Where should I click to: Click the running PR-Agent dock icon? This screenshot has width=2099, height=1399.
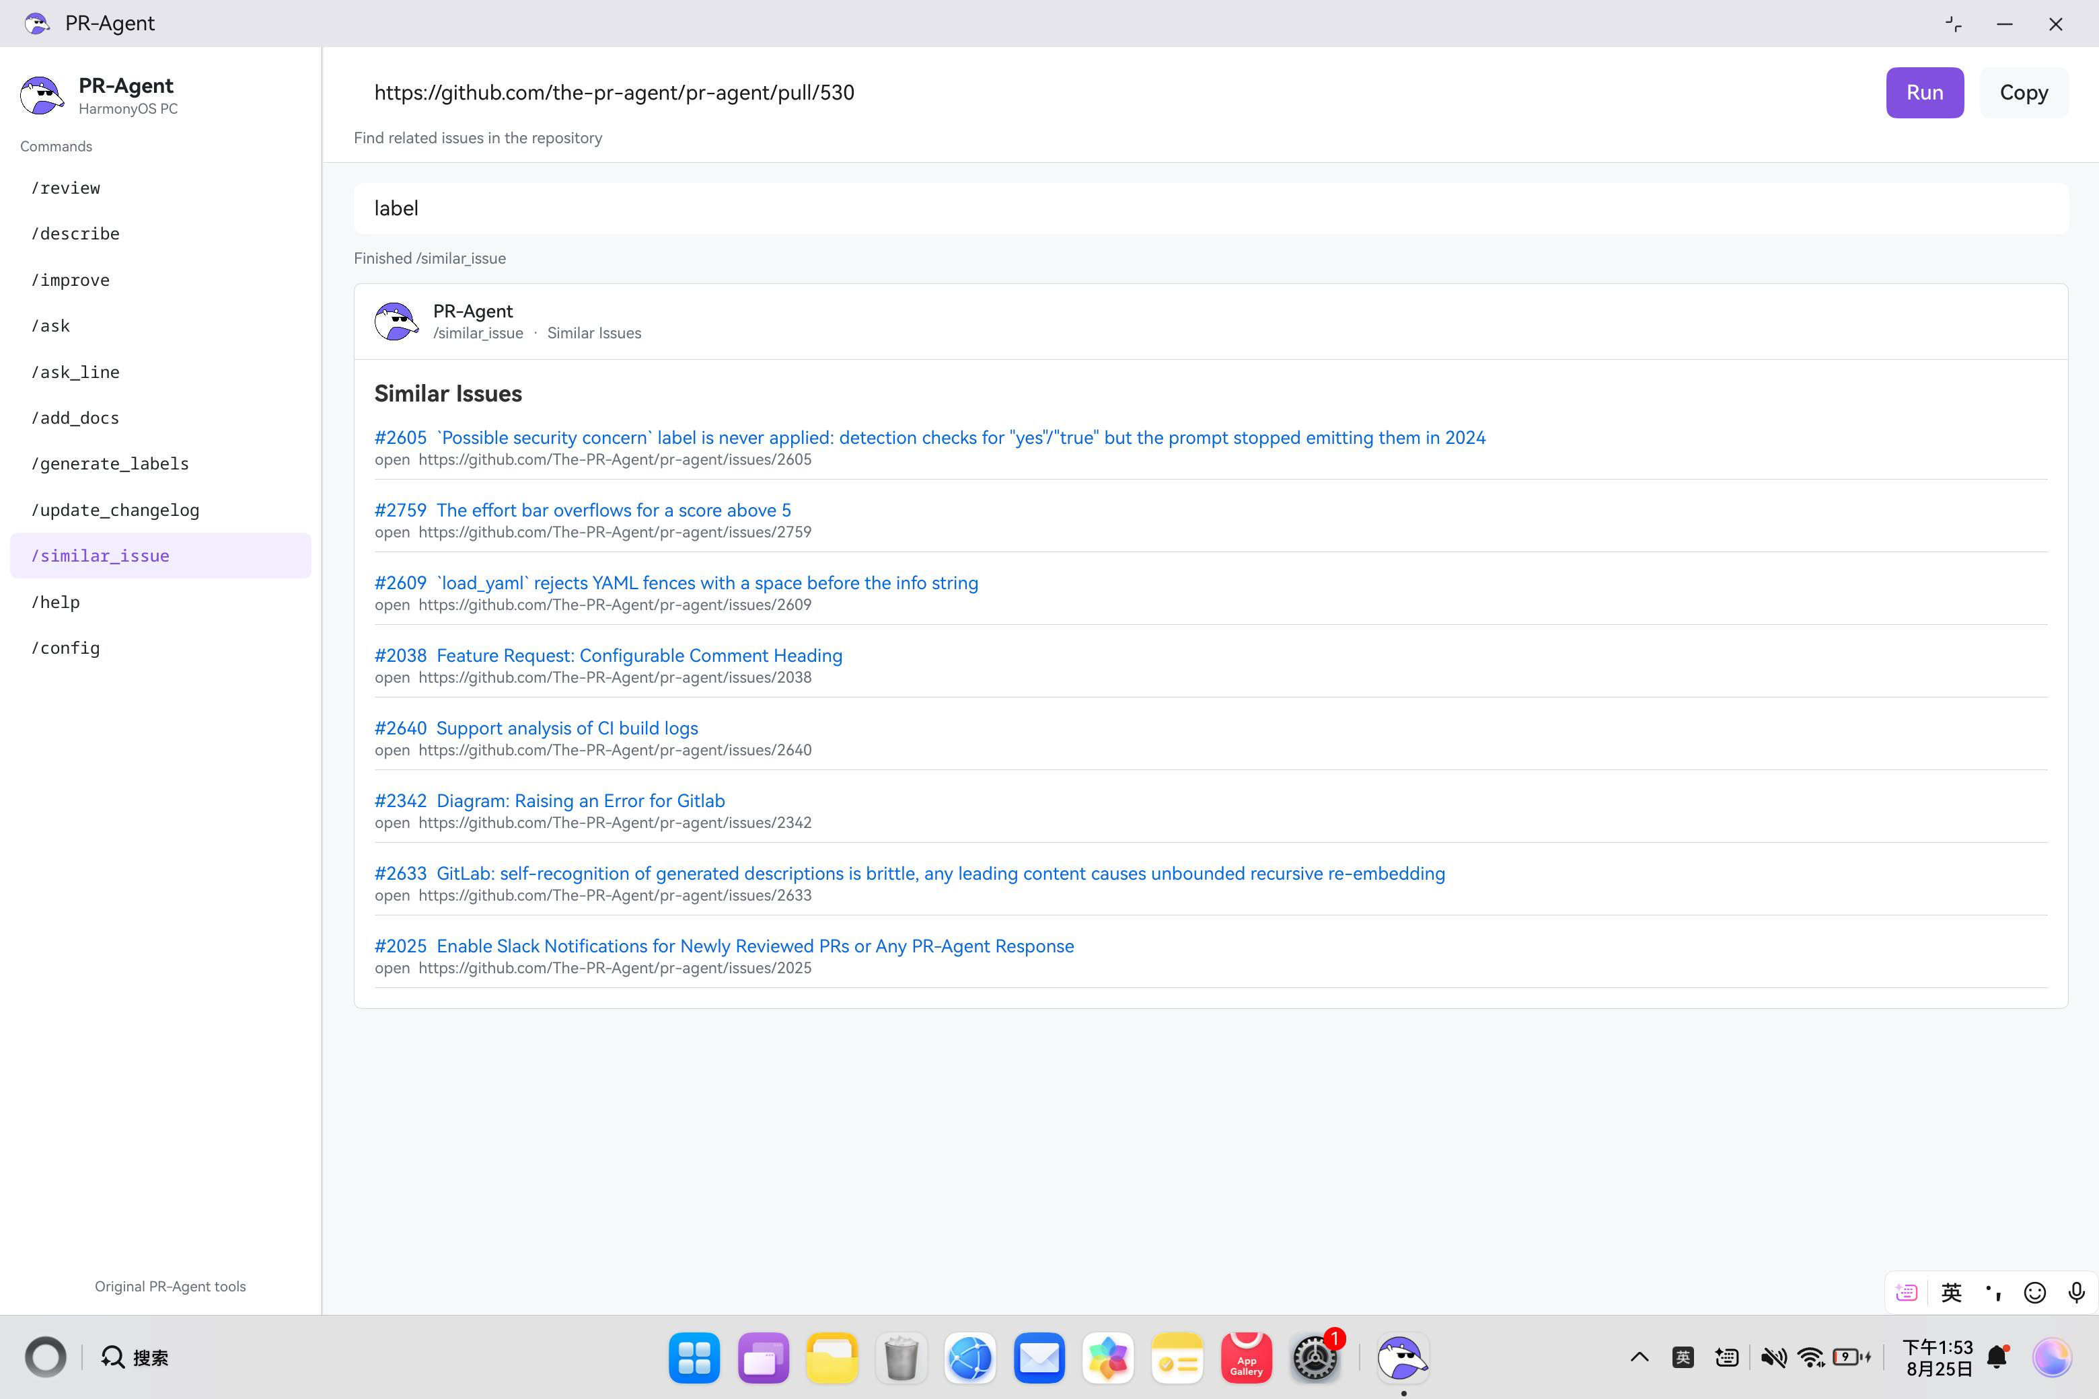pos(1403,1358)
